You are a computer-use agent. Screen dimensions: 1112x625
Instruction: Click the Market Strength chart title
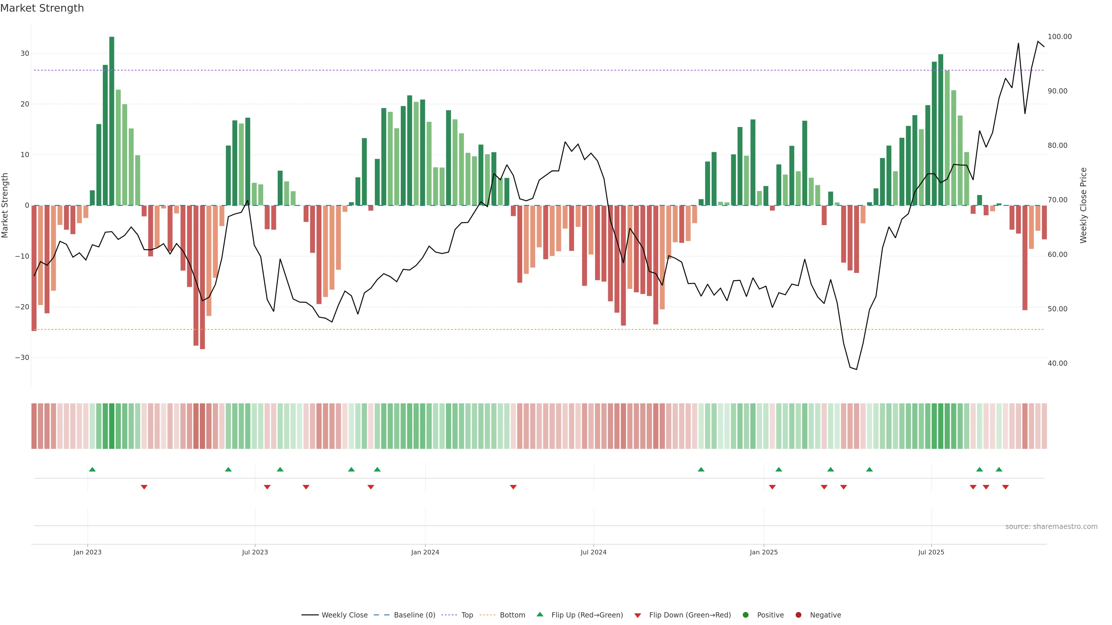pos(42,8)
